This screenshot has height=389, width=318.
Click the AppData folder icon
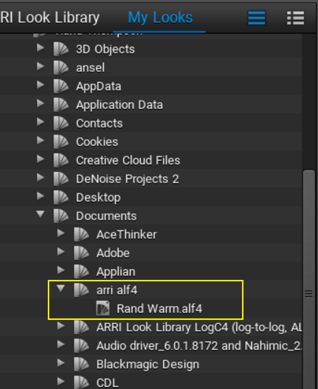[x=61, y=86]
